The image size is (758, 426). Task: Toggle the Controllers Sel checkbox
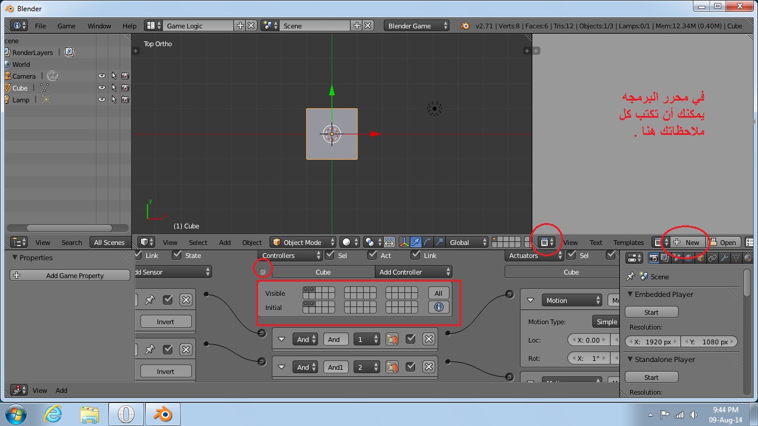pos(329,255)
